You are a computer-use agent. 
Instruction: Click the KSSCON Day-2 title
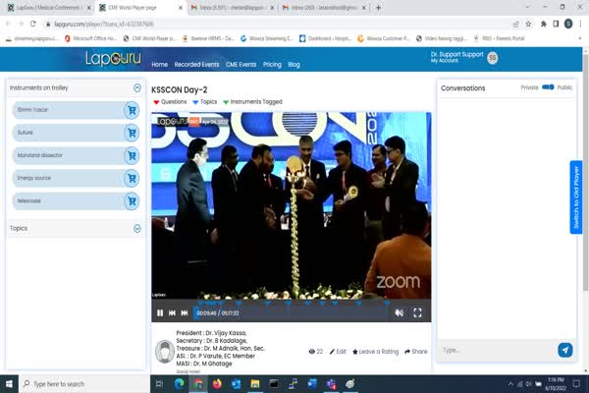tap(180, 89)
